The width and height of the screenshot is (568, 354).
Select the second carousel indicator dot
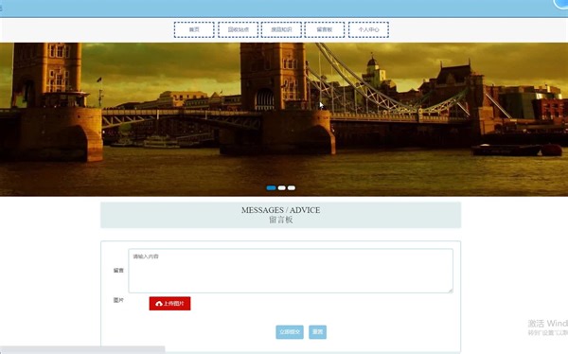281,187
